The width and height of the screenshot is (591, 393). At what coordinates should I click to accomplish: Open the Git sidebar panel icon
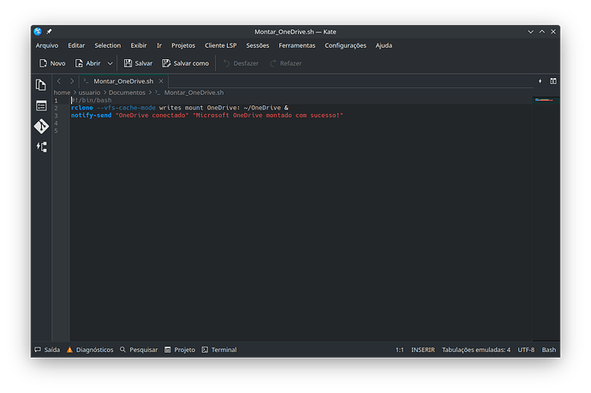coord(41,126)
